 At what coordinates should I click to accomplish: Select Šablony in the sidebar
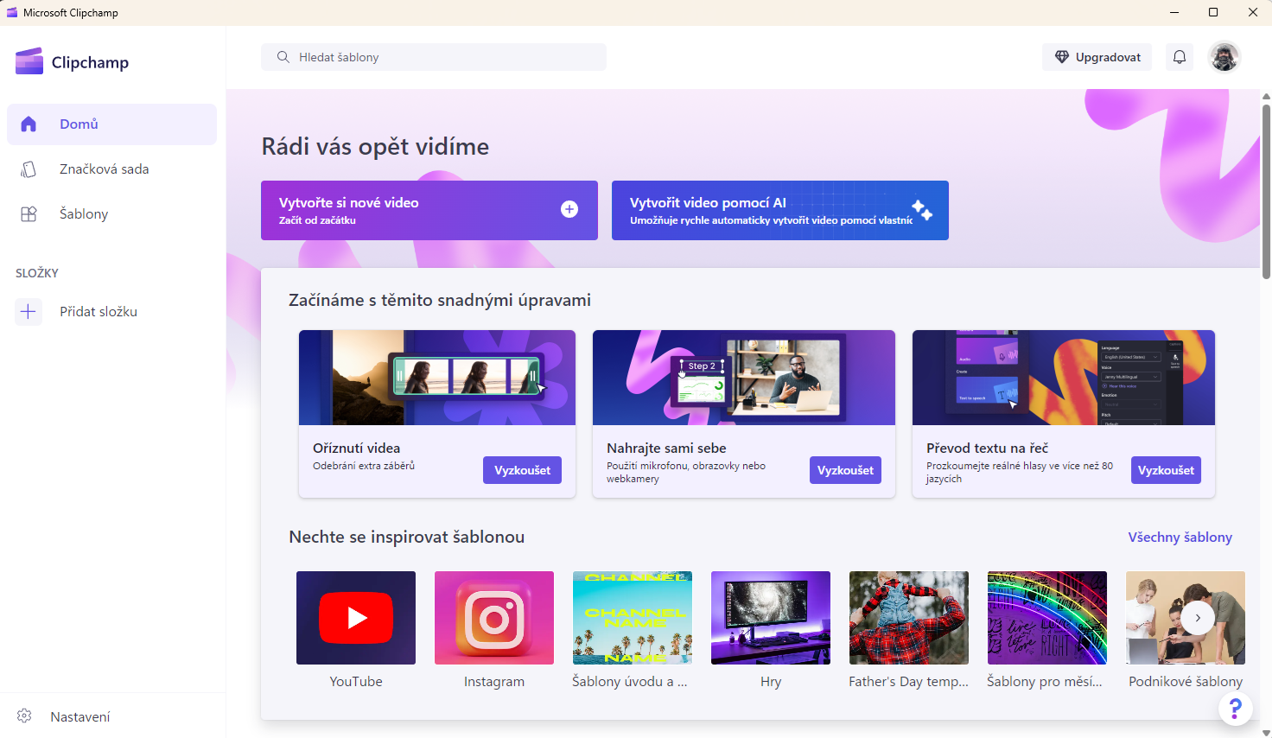click(111, 214)
